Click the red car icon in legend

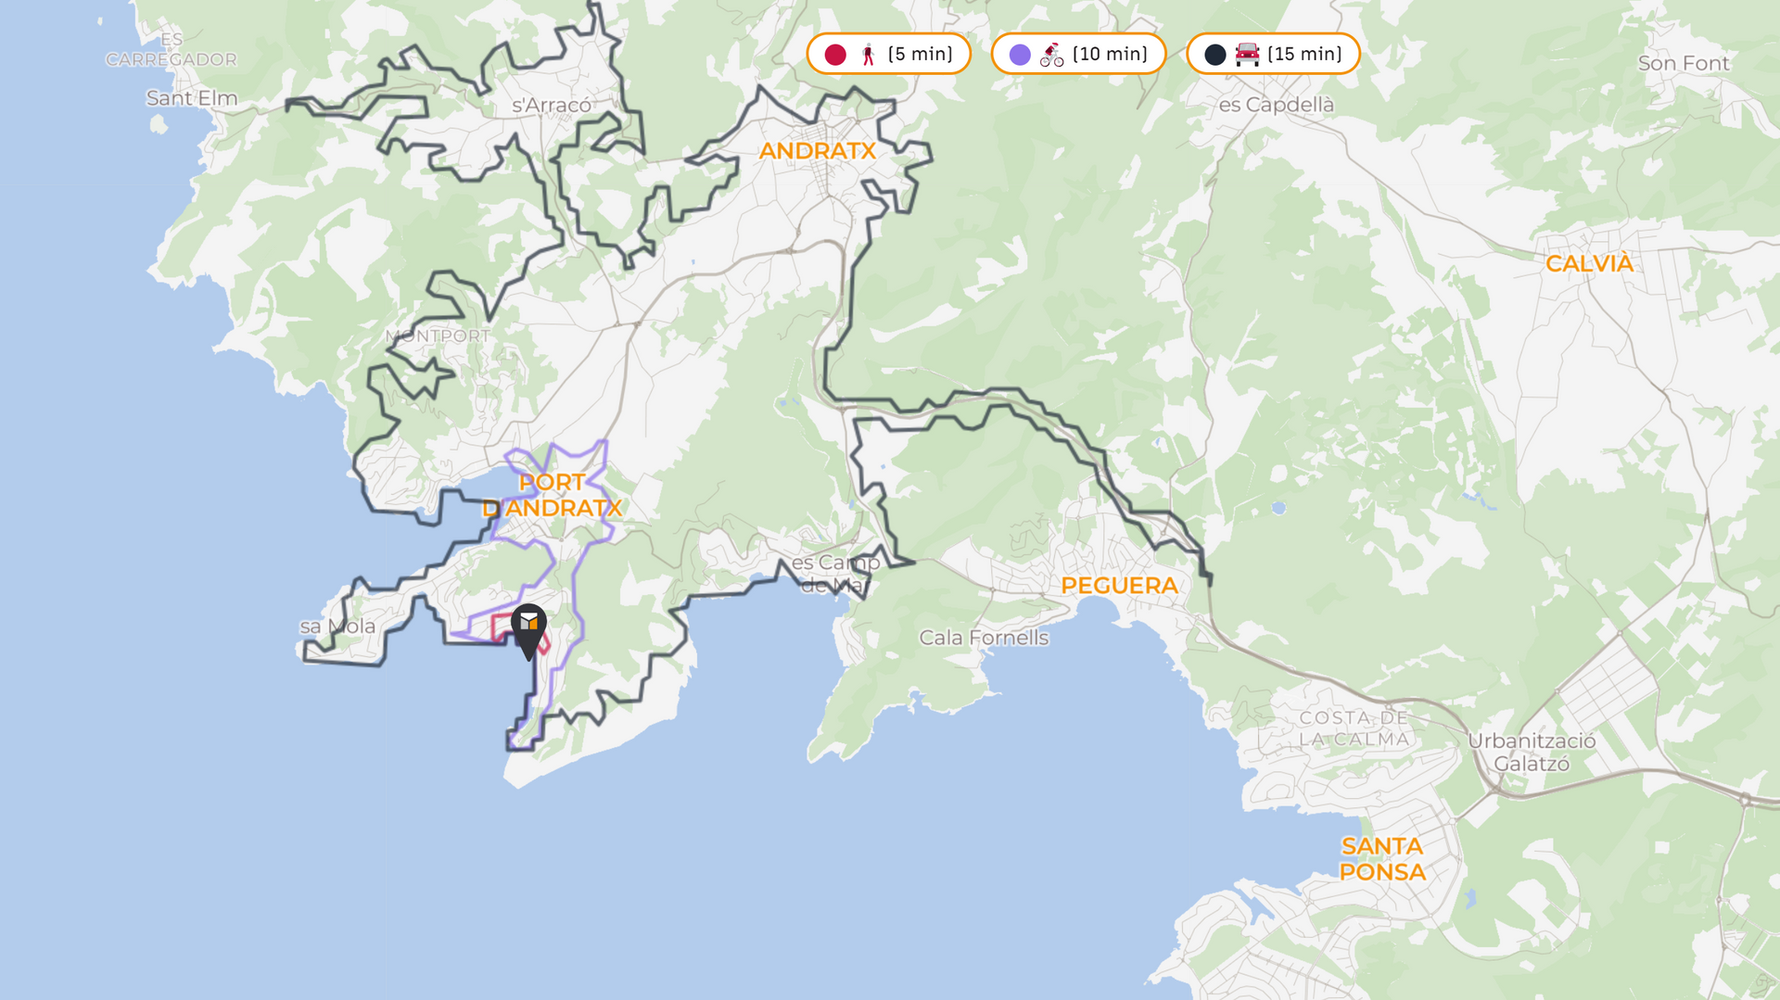click(1247, 55)
